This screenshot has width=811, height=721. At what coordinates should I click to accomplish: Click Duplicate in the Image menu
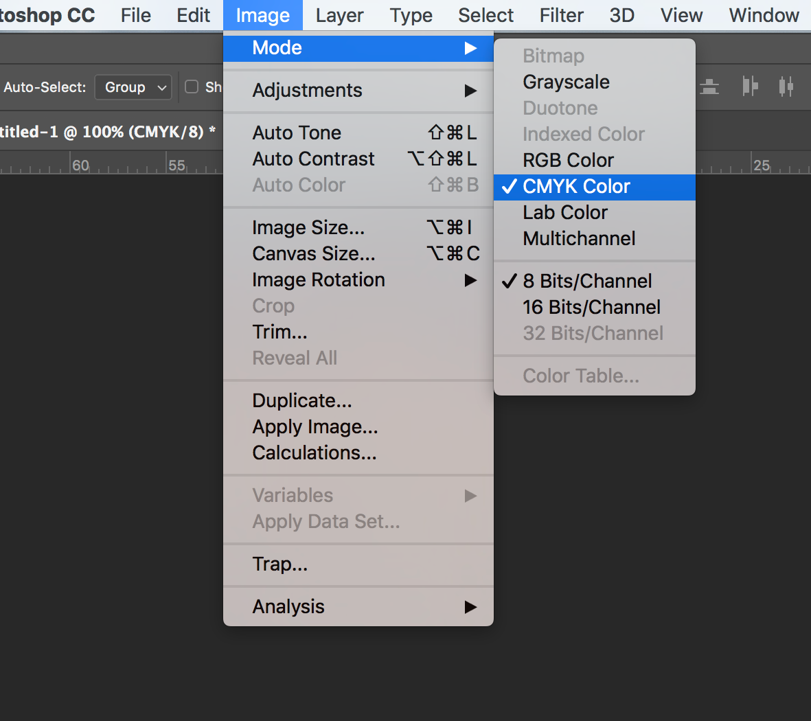(301, 400)
